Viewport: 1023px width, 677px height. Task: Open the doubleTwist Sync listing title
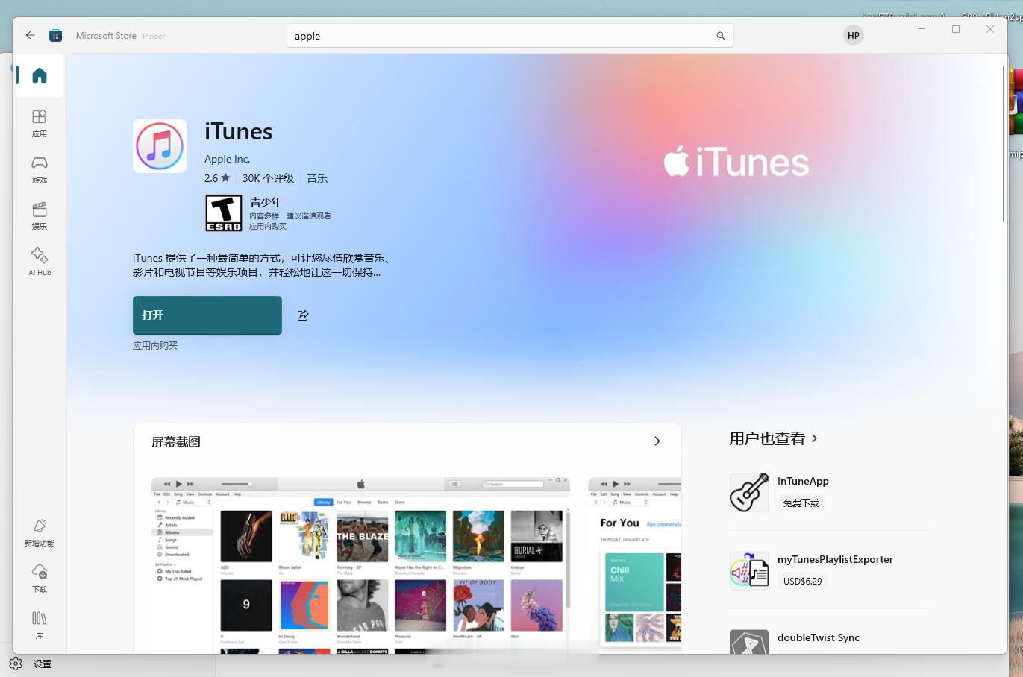pos(819,637)
